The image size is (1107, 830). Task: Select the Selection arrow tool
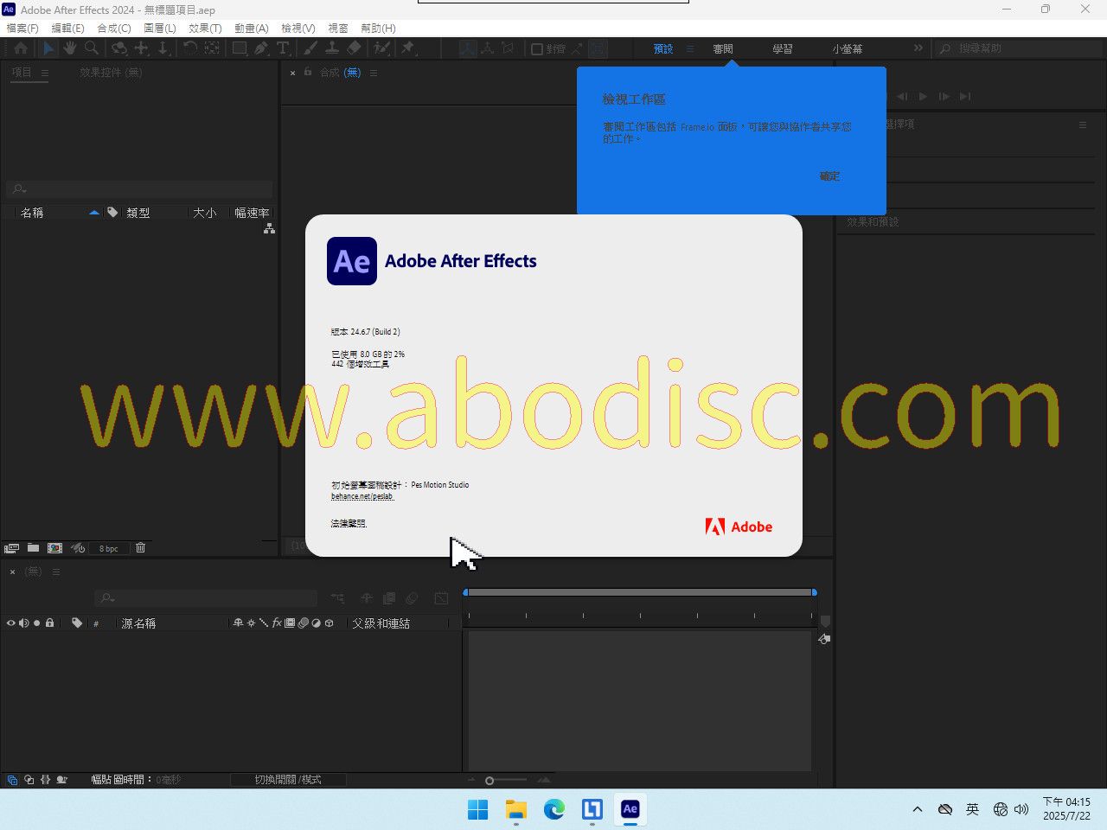click(48, 48)
